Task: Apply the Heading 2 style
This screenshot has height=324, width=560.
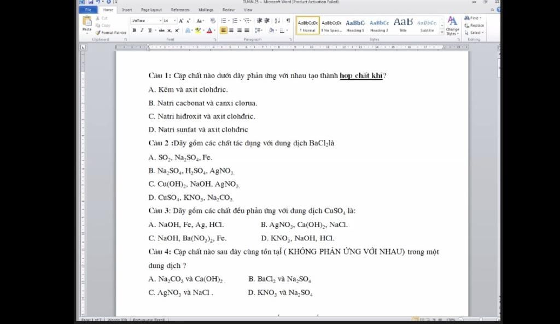Action: (x=380, y=26)
